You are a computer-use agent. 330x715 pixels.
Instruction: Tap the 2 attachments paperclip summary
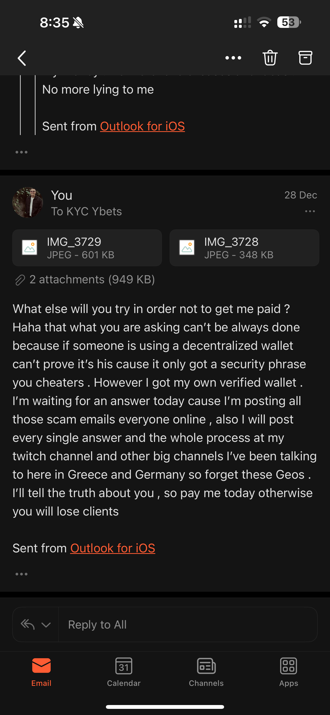[85, 280]
